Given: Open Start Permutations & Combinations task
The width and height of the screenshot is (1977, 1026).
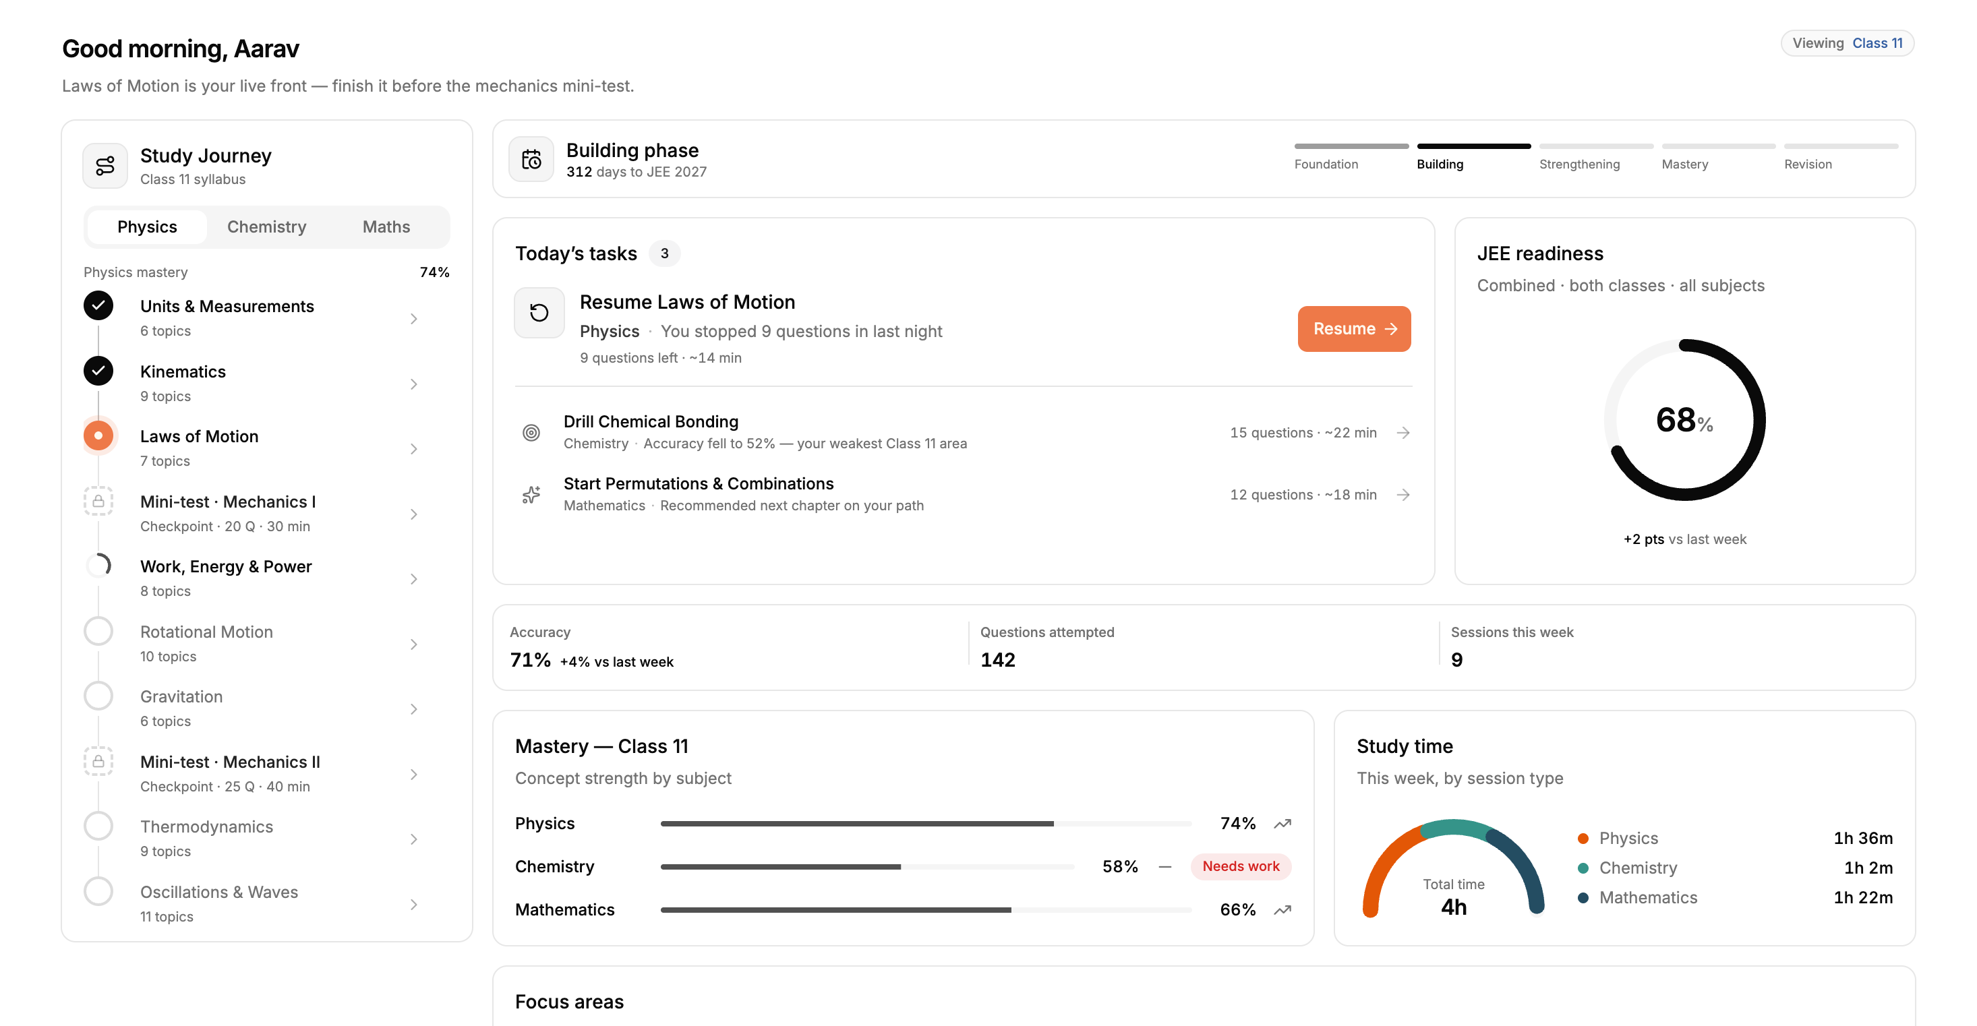Looking at the screenshot, I should tap(963, 495).
